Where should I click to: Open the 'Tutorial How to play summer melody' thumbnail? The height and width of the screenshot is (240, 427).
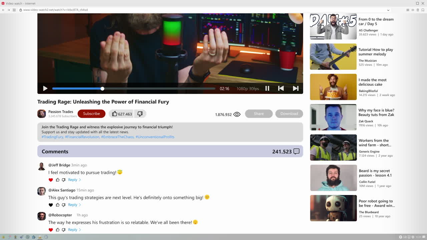[333, 57]
